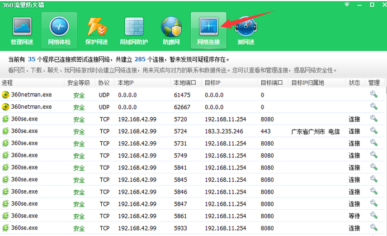Click wrench for 360se.exe port 5841
This screenshot has width=387, height=236.
click(x=374, y=166)
